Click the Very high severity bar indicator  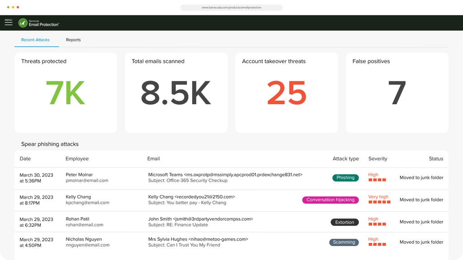[x=379, y=202]
